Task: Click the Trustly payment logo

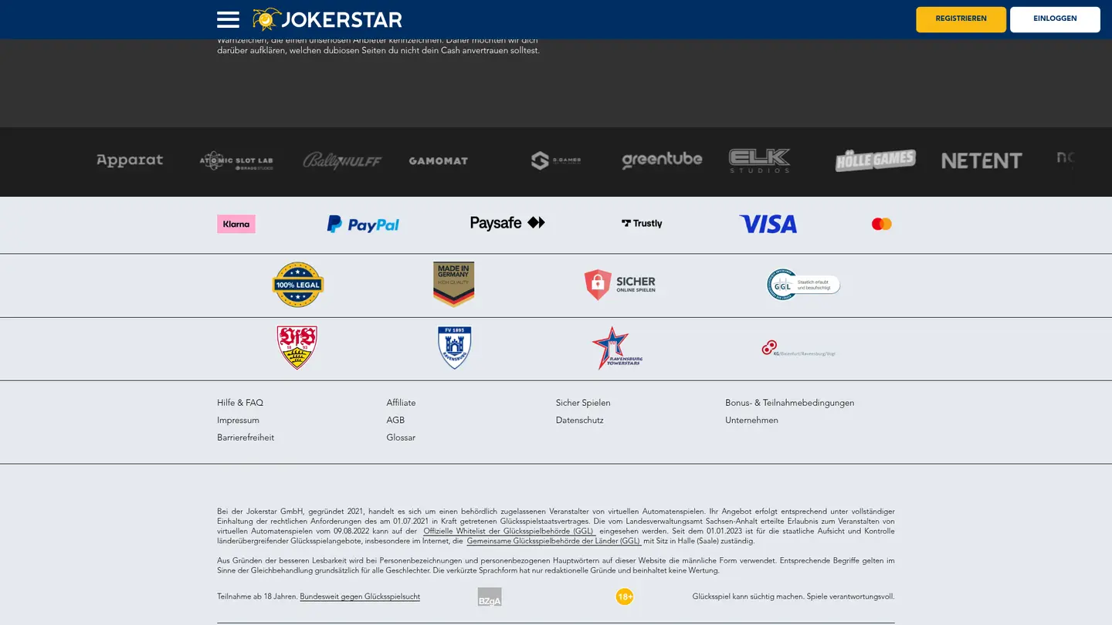Action: (x=642, y=224)
